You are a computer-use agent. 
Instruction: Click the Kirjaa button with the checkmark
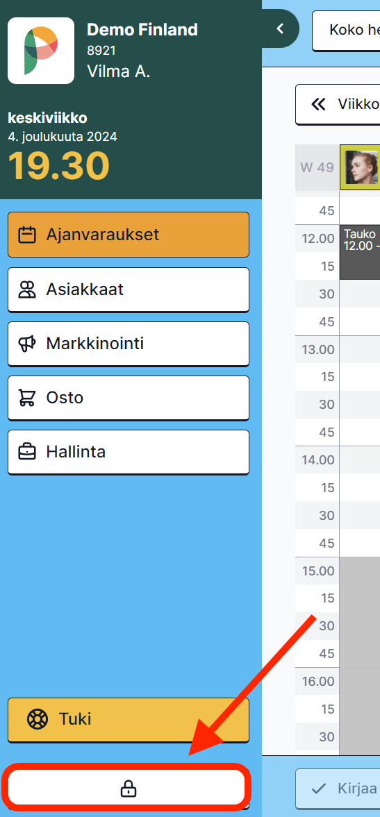coord(338,789)
